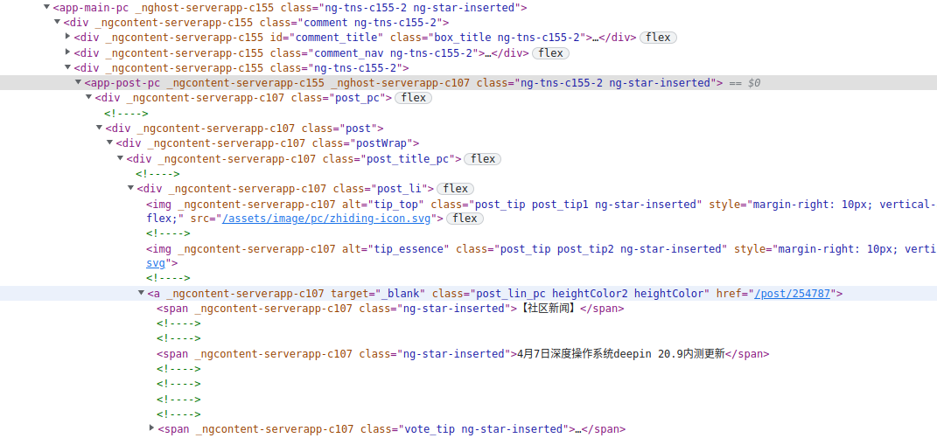This screenshot has width=937, height=438.
Task: Toggle flex badge on post_title_pc div
Action: click(482, 159)
